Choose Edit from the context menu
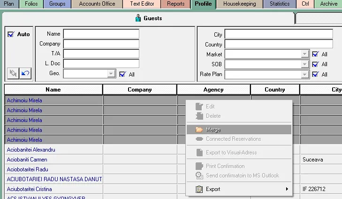 pos(239,107)
